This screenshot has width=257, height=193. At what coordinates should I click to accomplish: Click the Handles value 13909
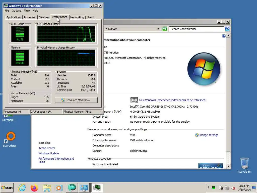(91, 75)
